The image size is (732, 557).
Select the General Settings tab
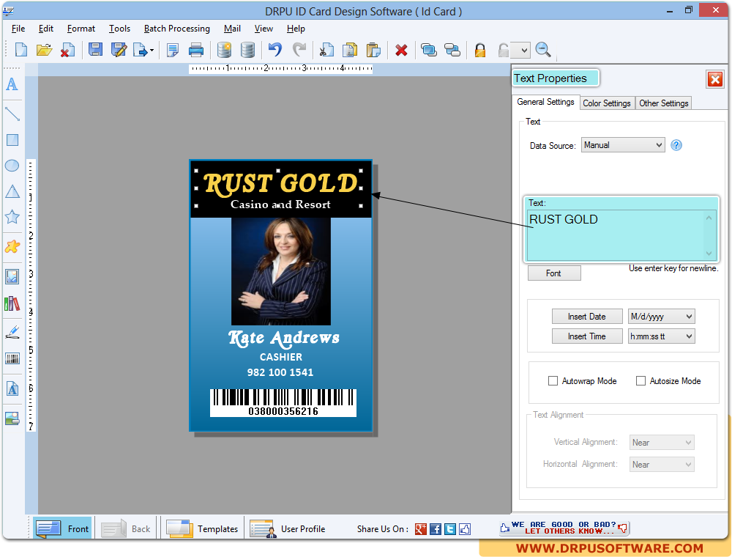(545, 102)
